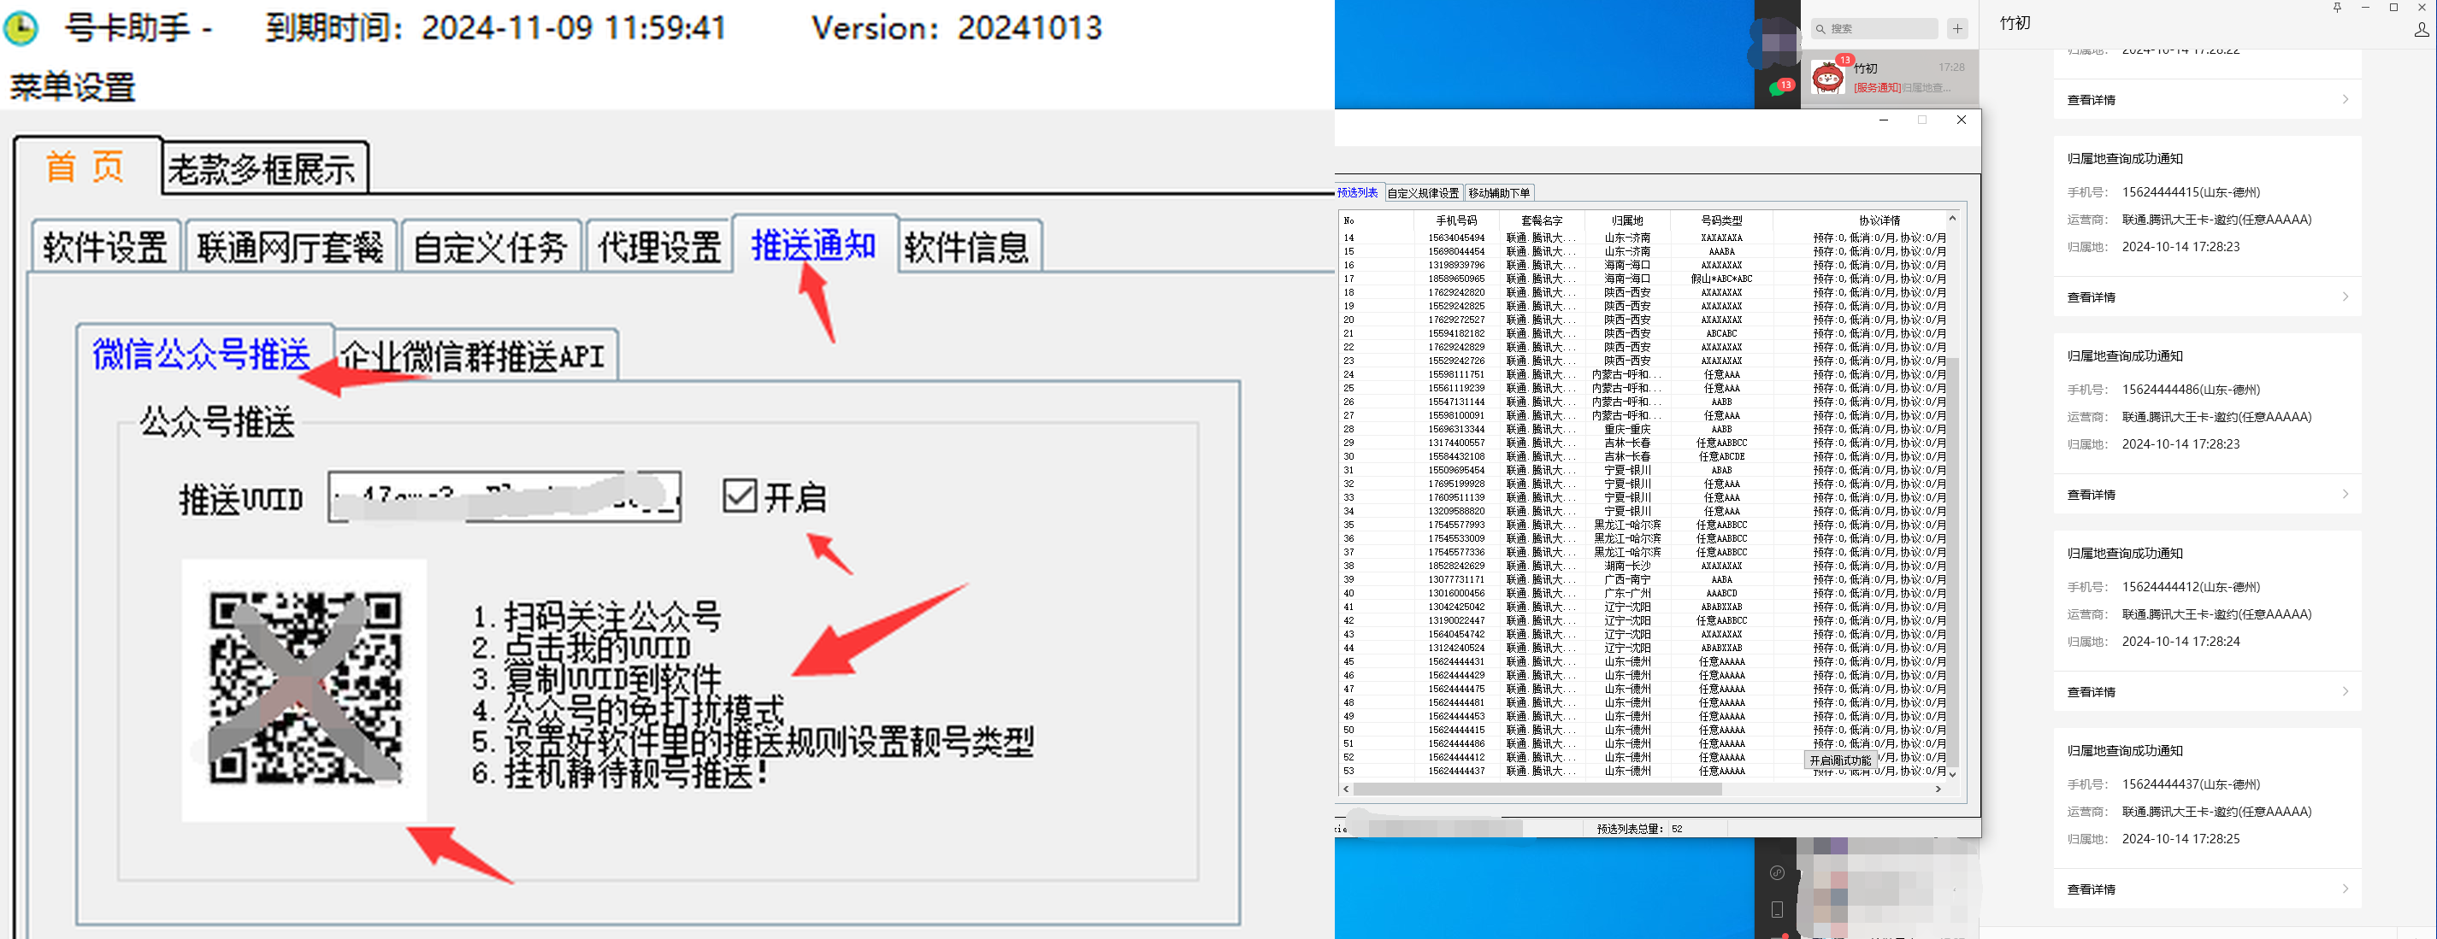Click the table vertical scroll up arrow
The width and height of the screenshot is (2437, 939).
point(1951,220)
